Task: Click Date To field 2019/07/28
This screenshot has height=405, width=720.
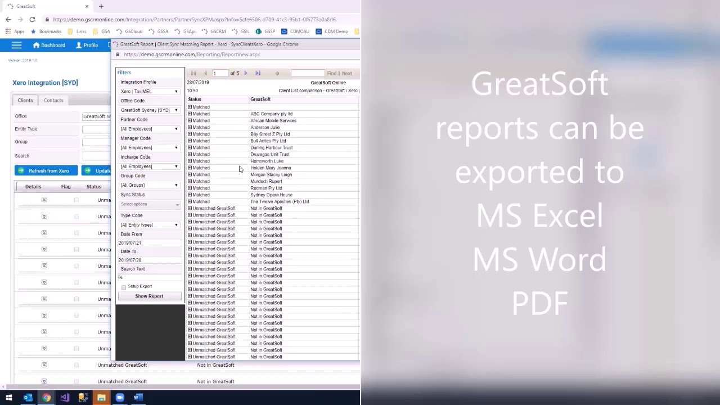Action: click(x=149, y=260)
